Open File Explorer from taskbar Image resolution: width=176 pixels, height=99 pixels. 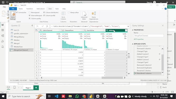point(70,96)
